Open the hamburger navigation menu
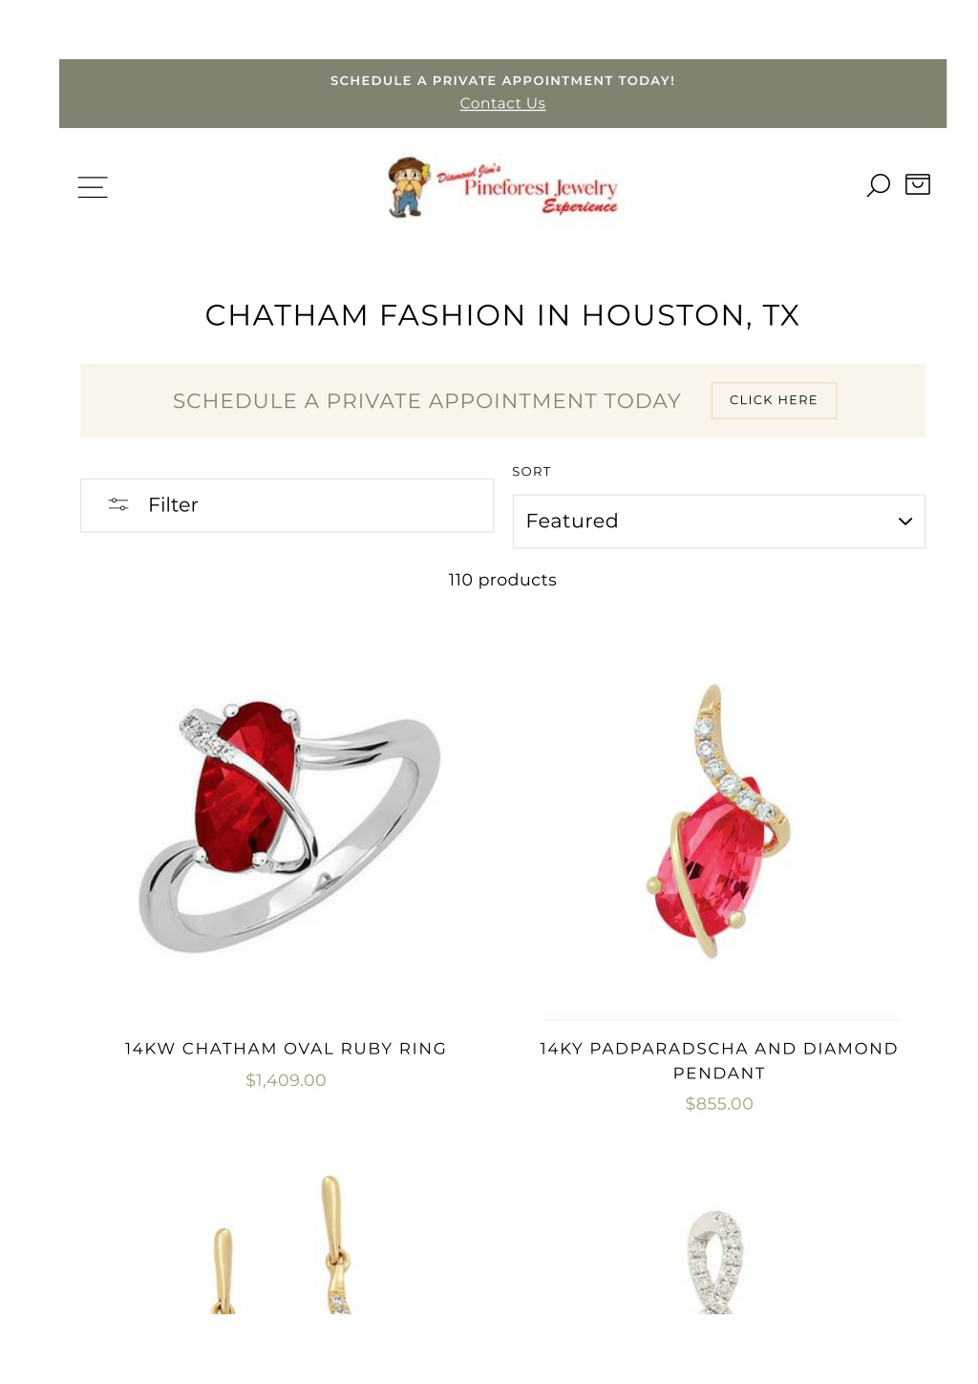The width and height of the screenshot is (978, 1384). click(x=93, y=187)
